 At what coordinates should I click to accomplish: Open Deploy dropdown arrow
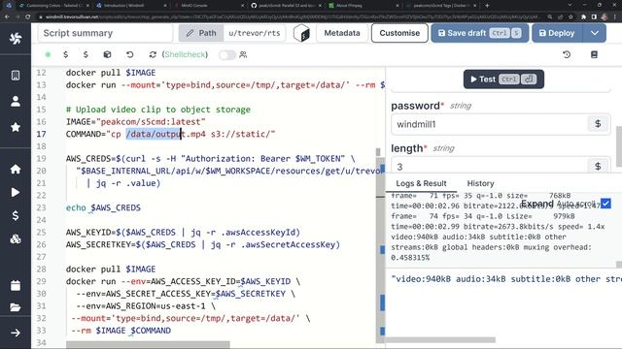coord(594,33)
